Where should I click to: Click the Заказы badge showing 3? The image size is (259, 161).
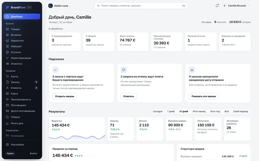36,82
